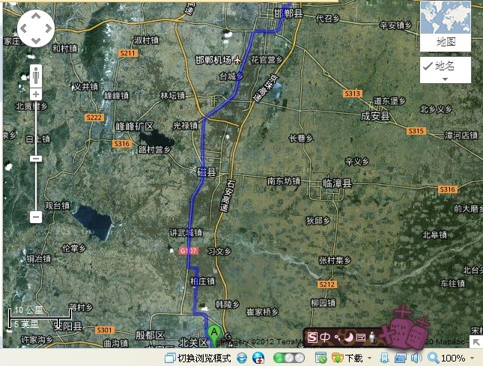Click the page refresh icon in status bar
The width and height of the screenshot is (483, 366).
pyautogui.click(x=321, y=358)
